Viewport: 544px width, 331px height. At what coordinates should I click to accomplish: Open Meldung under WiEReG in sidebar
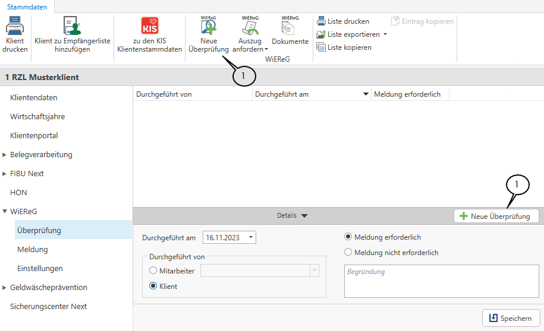(x=33, y=249)
